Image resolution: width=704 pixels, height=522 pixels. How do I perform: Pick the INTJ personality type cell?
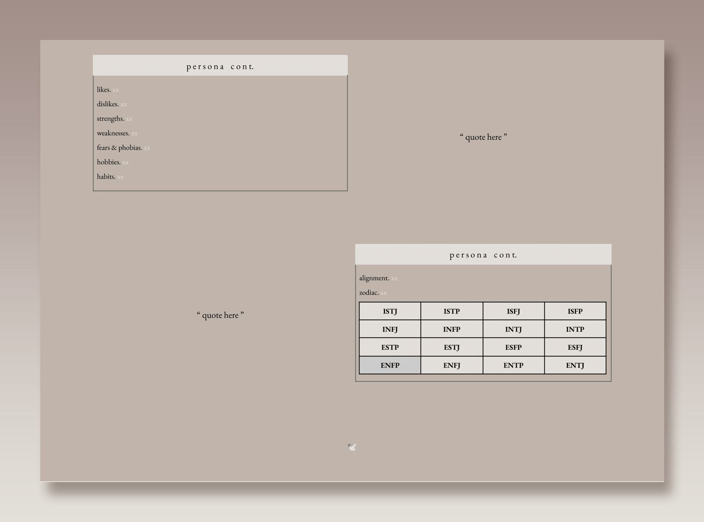[513, 329]
